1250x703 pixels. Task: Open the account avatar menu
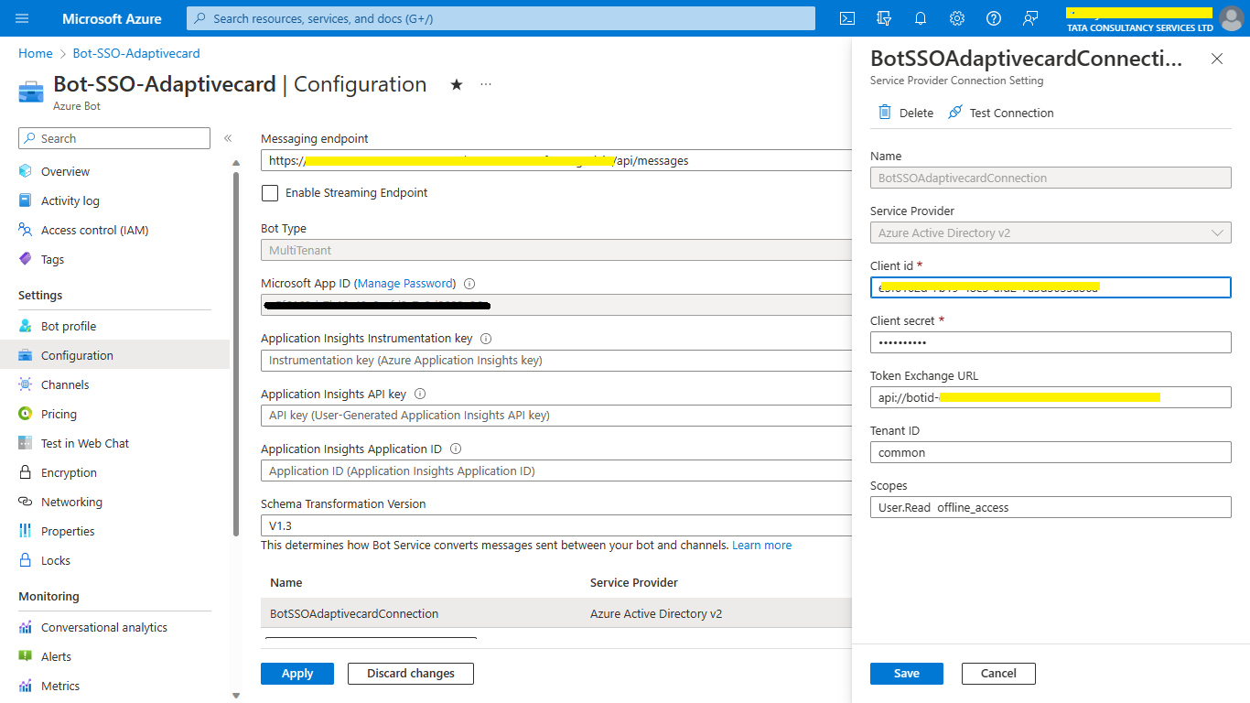click(x=1232, y=18)
